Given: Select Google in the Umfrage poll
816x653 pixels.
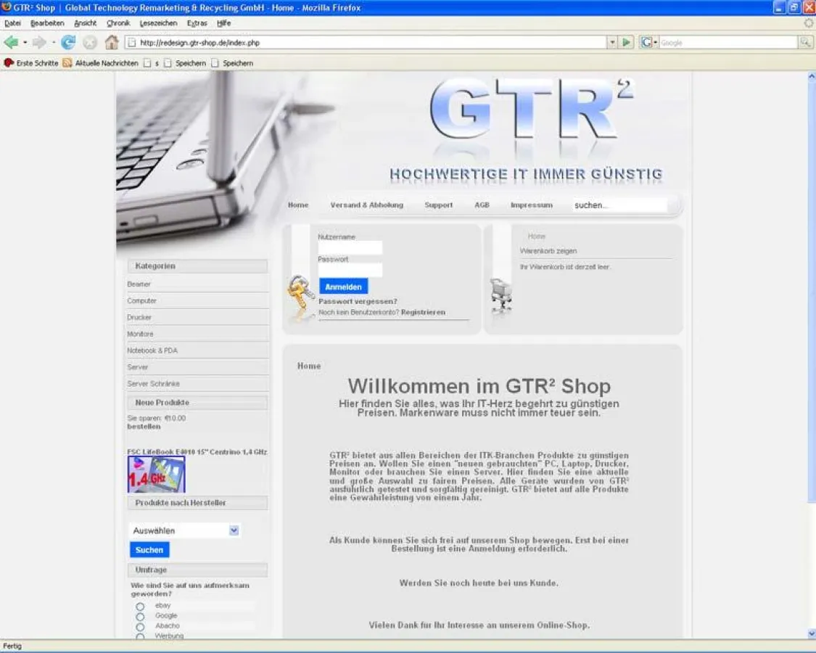Looking at the screenshot, I should point(139,615).
